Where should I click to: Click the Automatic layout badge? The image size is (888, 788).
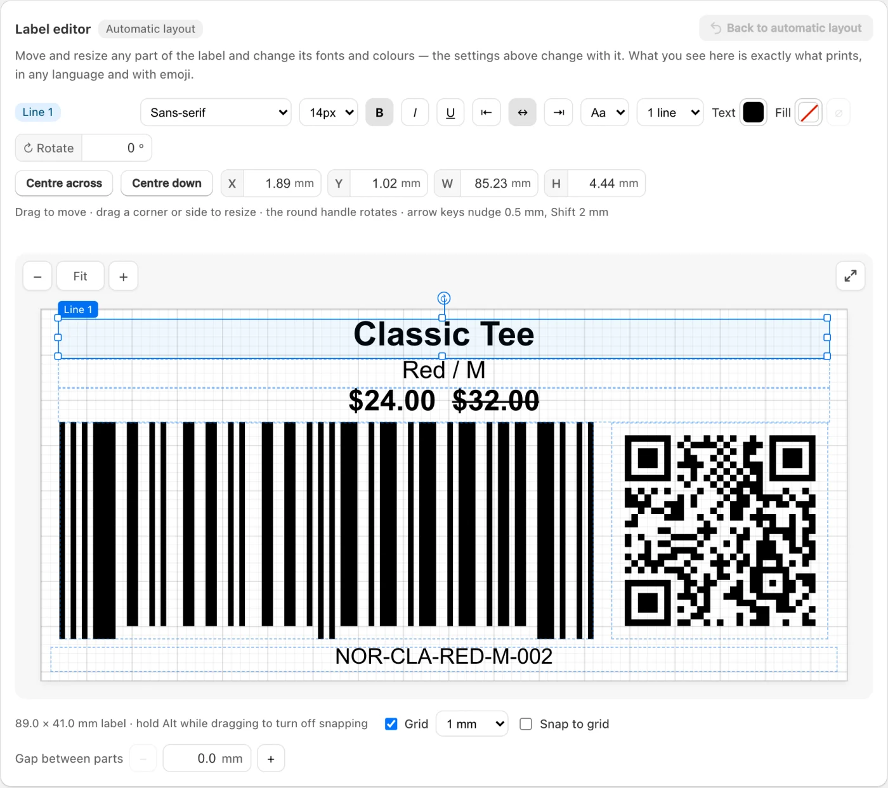[150, 29]
